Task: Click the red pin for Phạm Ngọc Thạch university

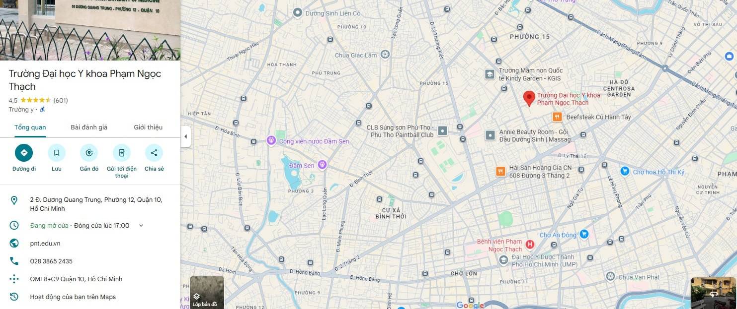Action: tap(529, 98)
